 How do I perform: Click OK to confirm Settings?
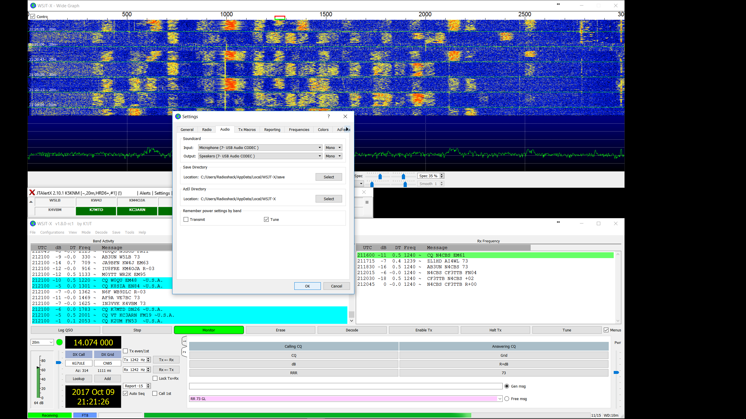coord(307,286)
